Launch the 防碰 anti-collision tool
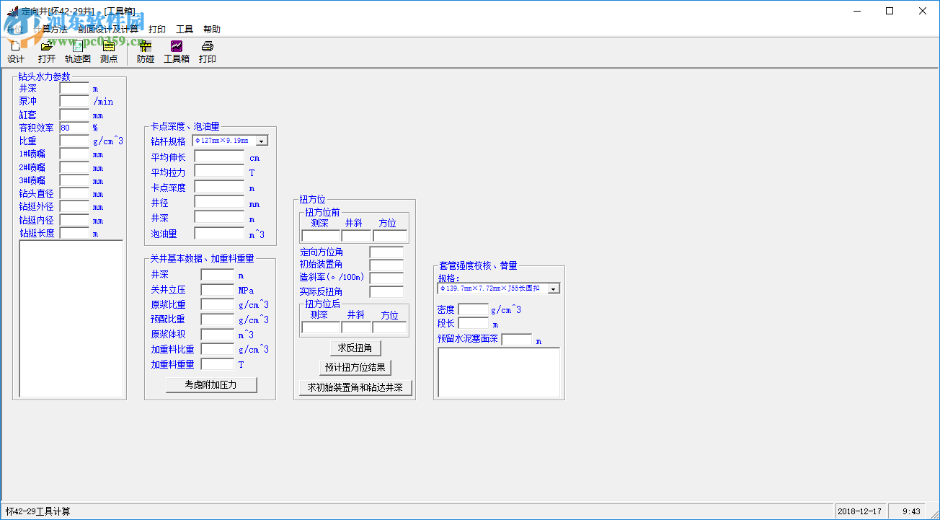 click(146, 52)
